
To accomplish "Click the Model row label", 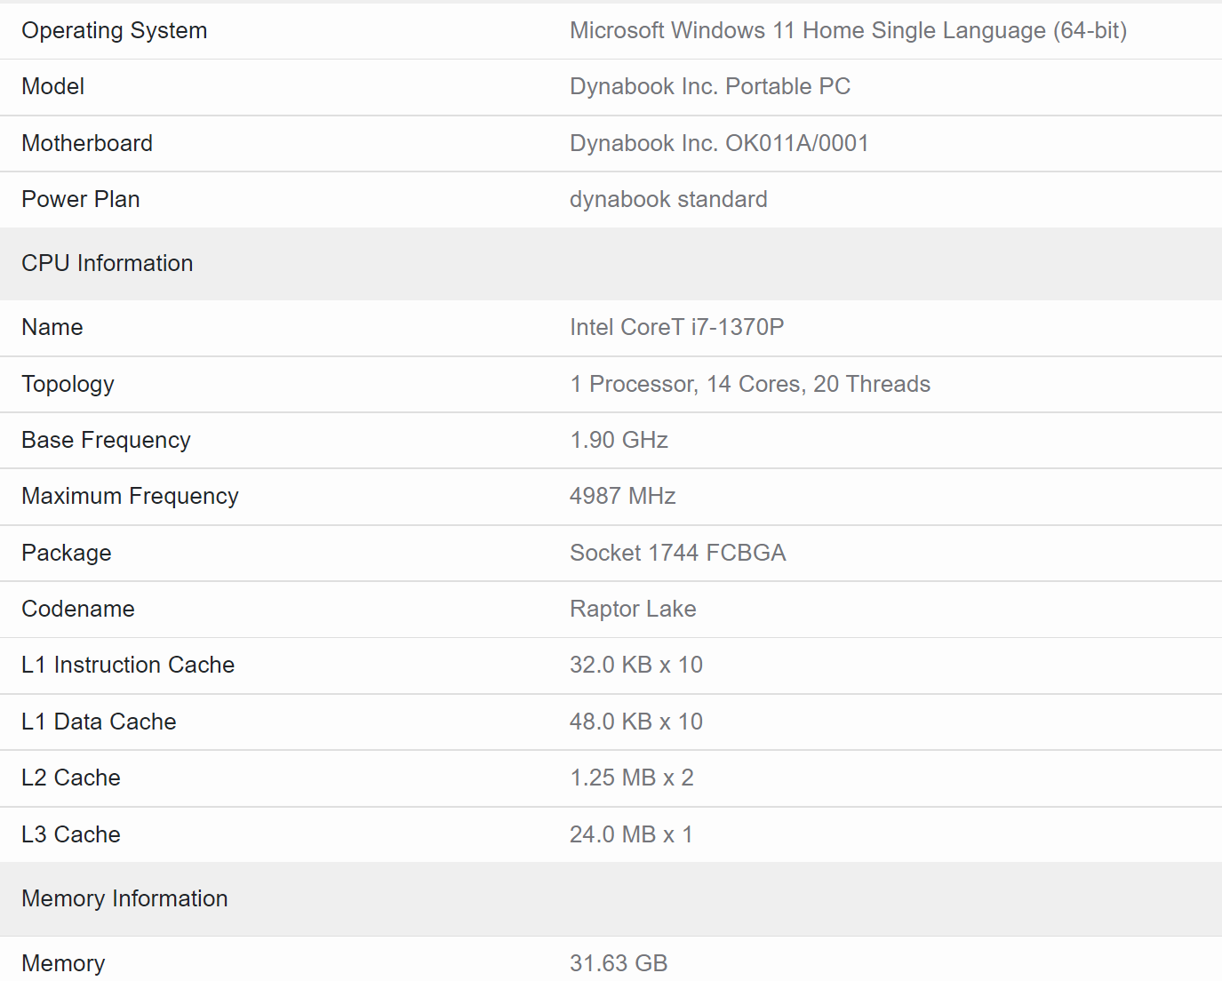I will [52, 86].
